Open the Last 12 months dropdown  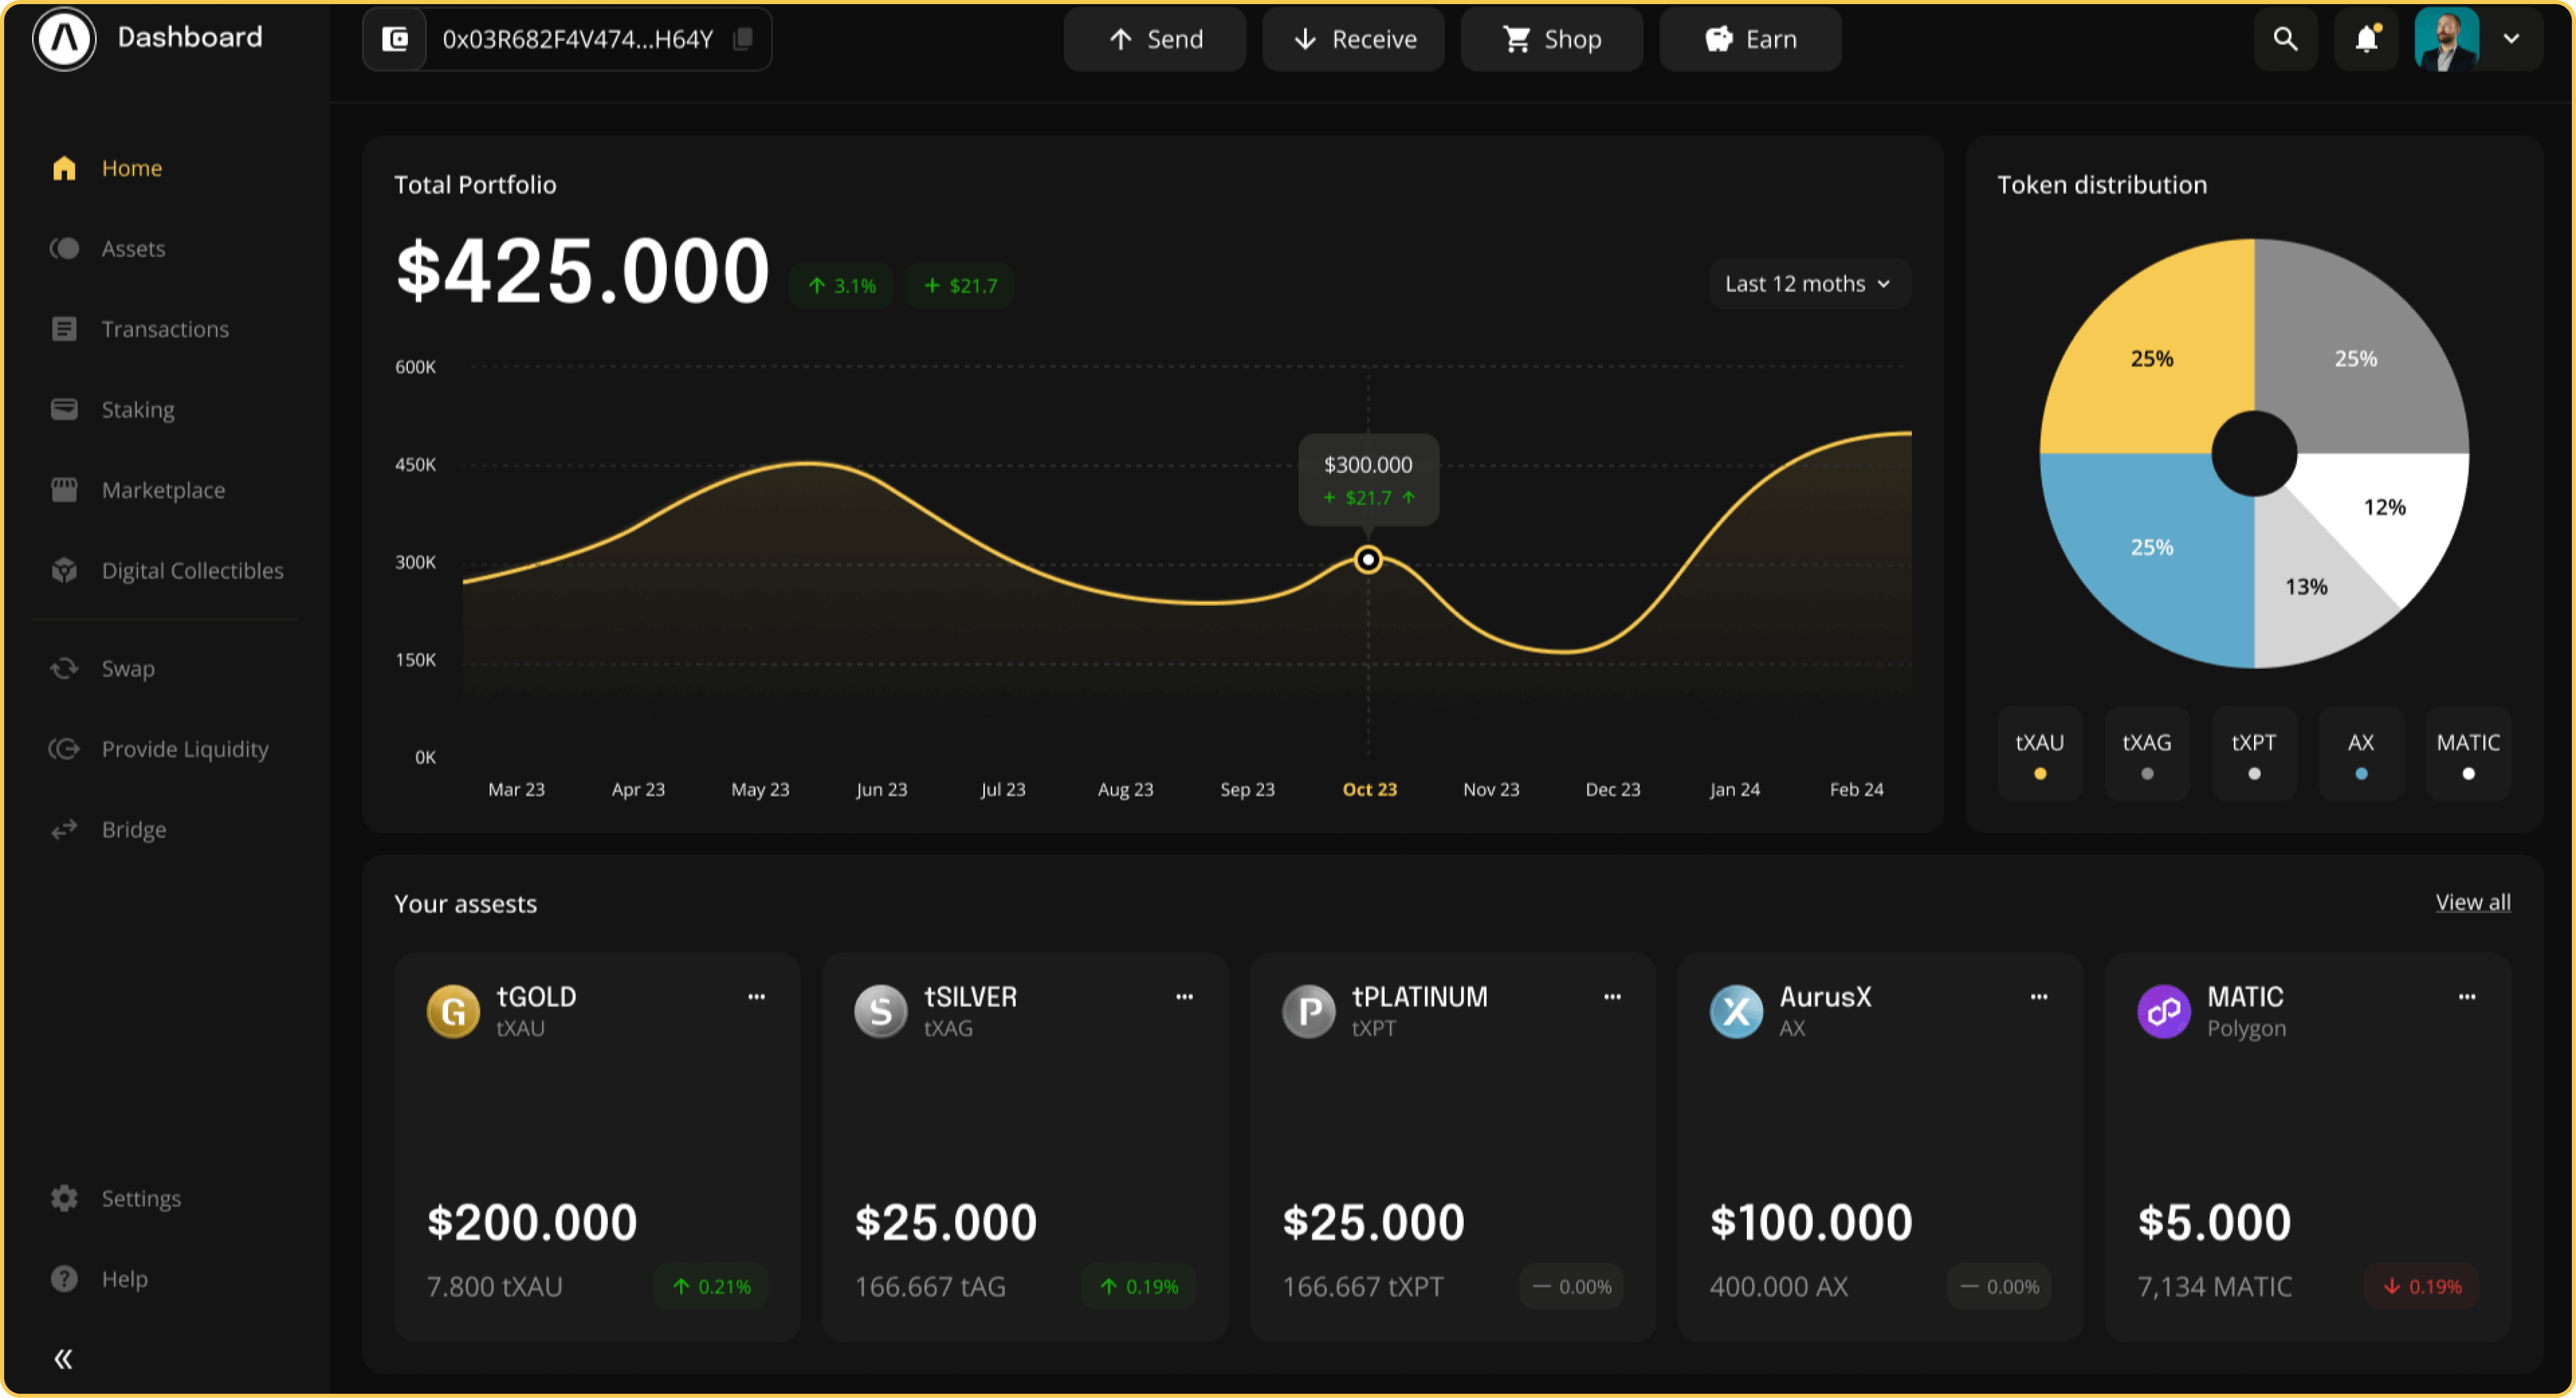click(x=1807, y=283)
